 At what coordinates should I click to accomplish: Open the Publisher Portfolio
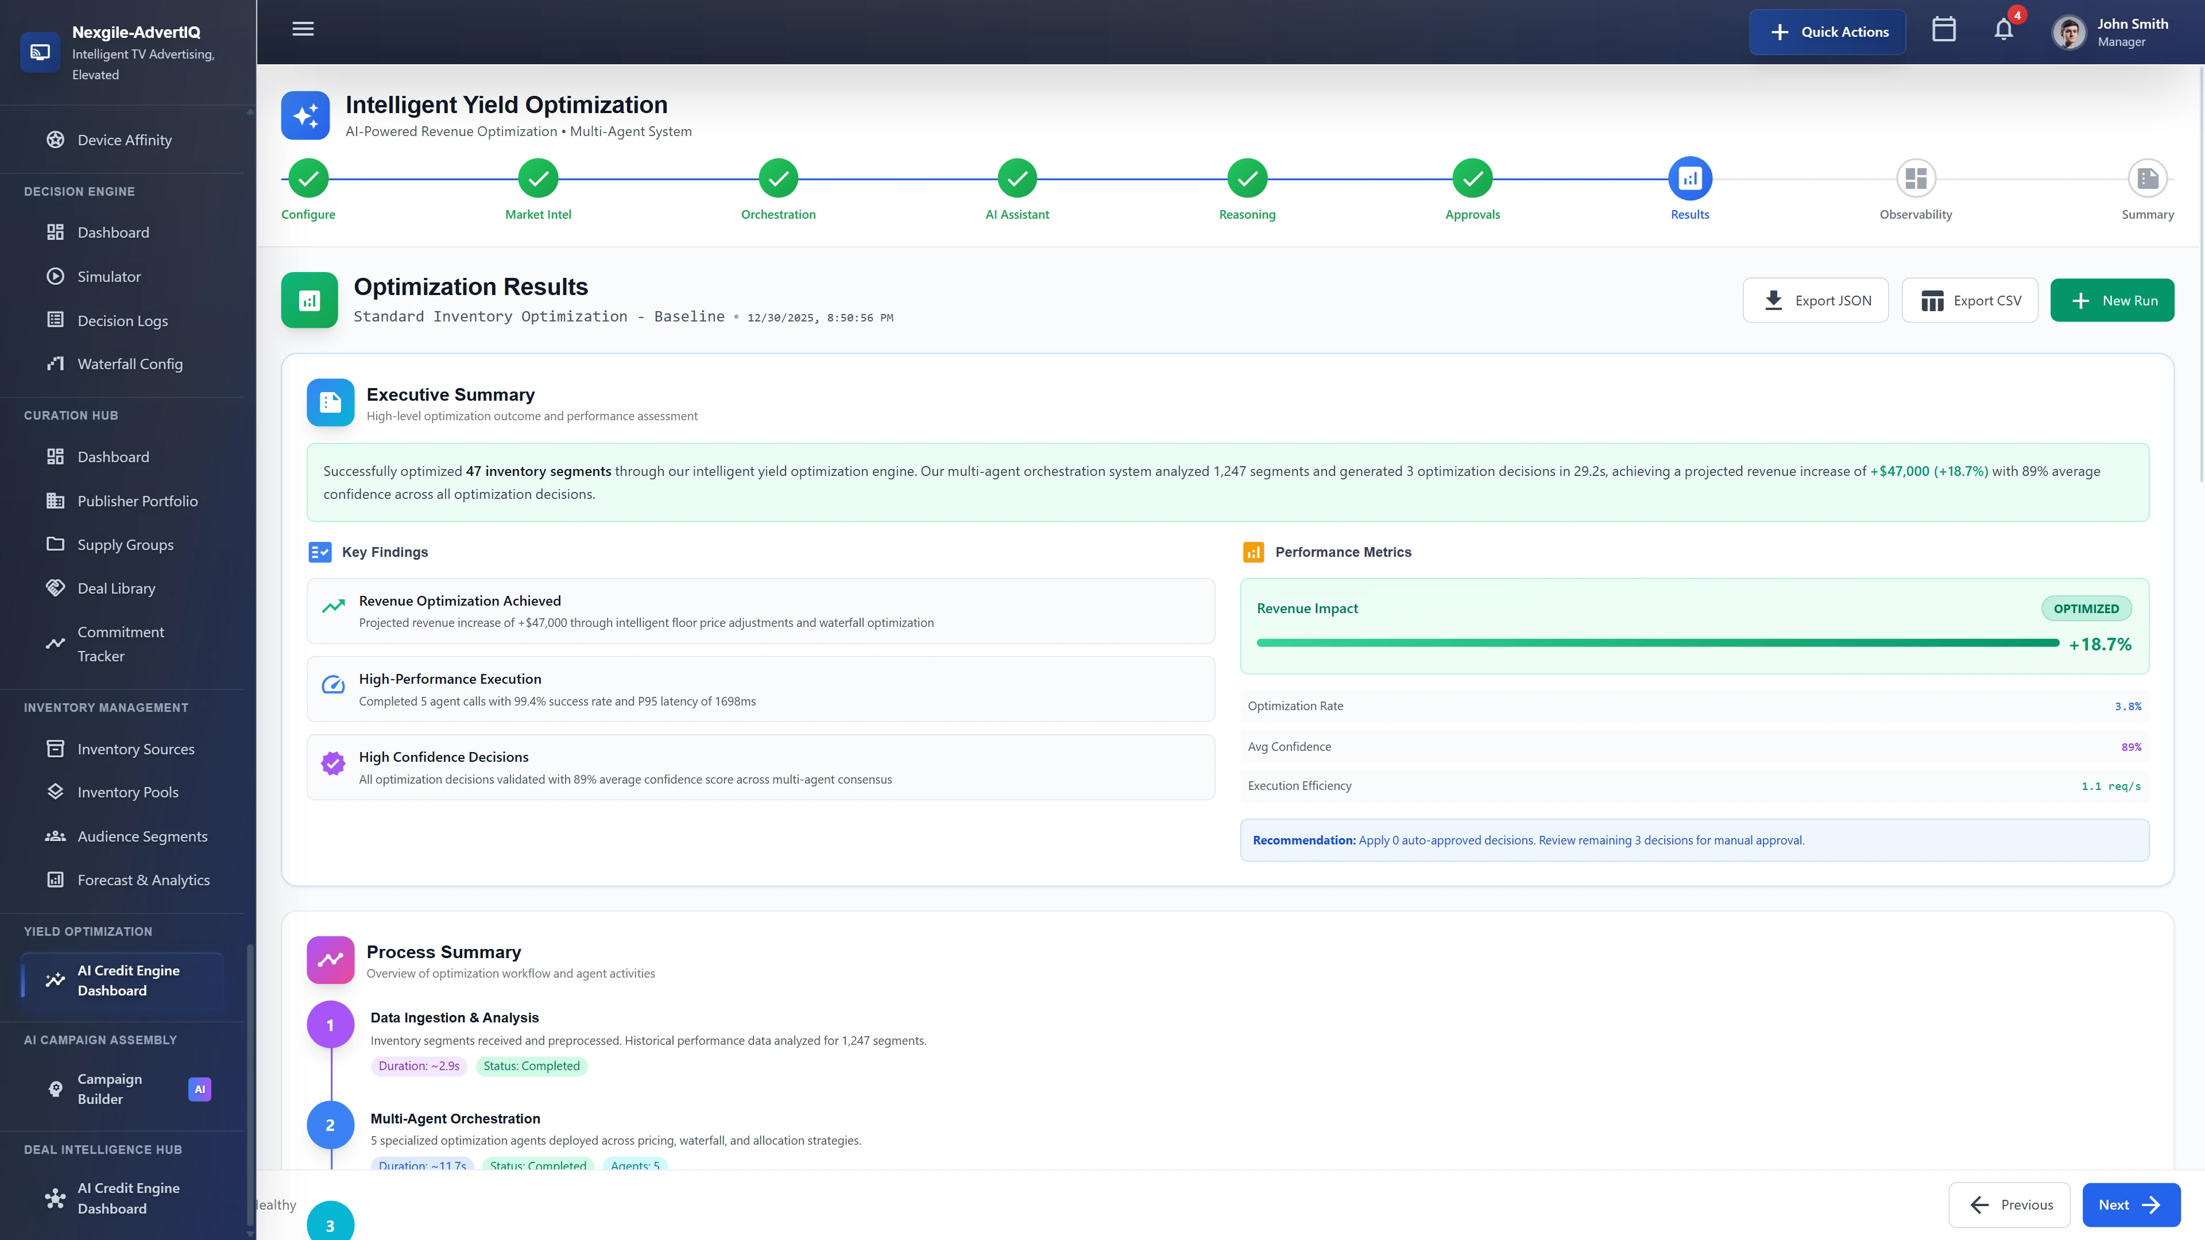tap(137, 501)
